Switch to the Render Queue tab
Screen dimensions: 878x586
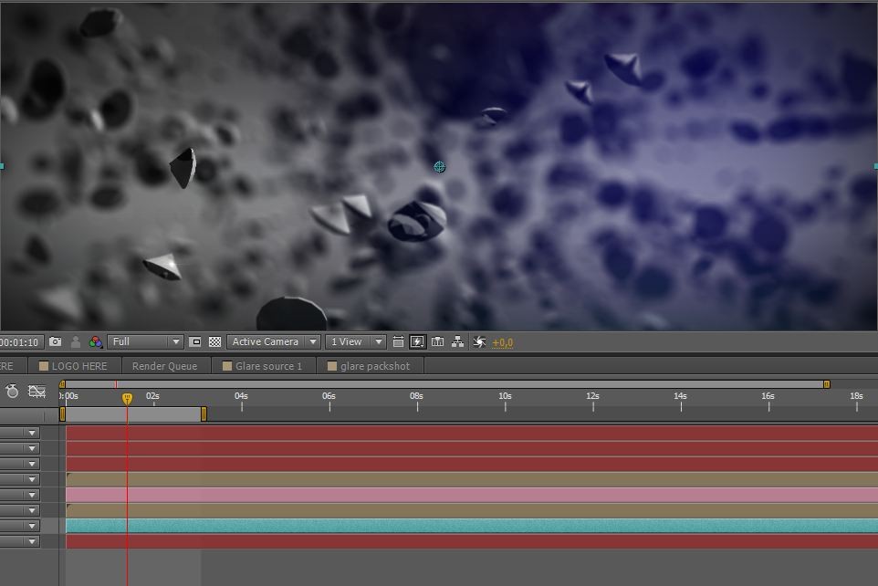tap(164, 366)
